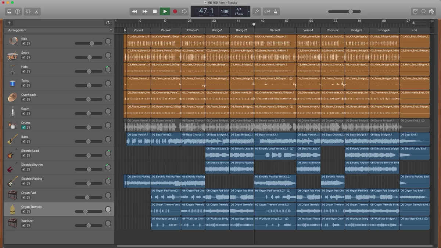Screen dimensions: 441x248
Task: Expand the LCD display mode dropdown
Action: (249, 11)
